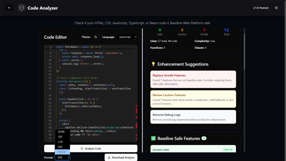Click code line 11 console.log statement
The width and height of the screenshot is (286, 161).
point(83,64)
